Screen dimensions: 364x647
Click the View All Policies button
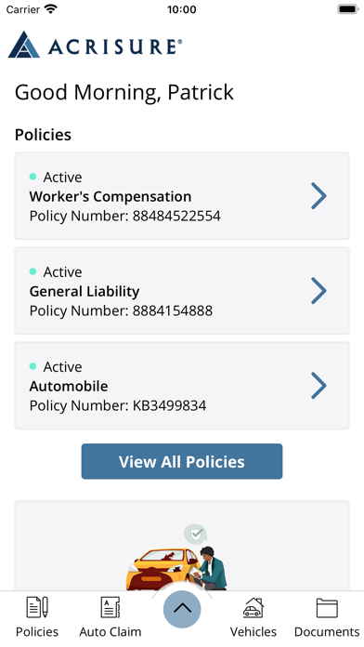pyautogui.click(x=182, y=461)
